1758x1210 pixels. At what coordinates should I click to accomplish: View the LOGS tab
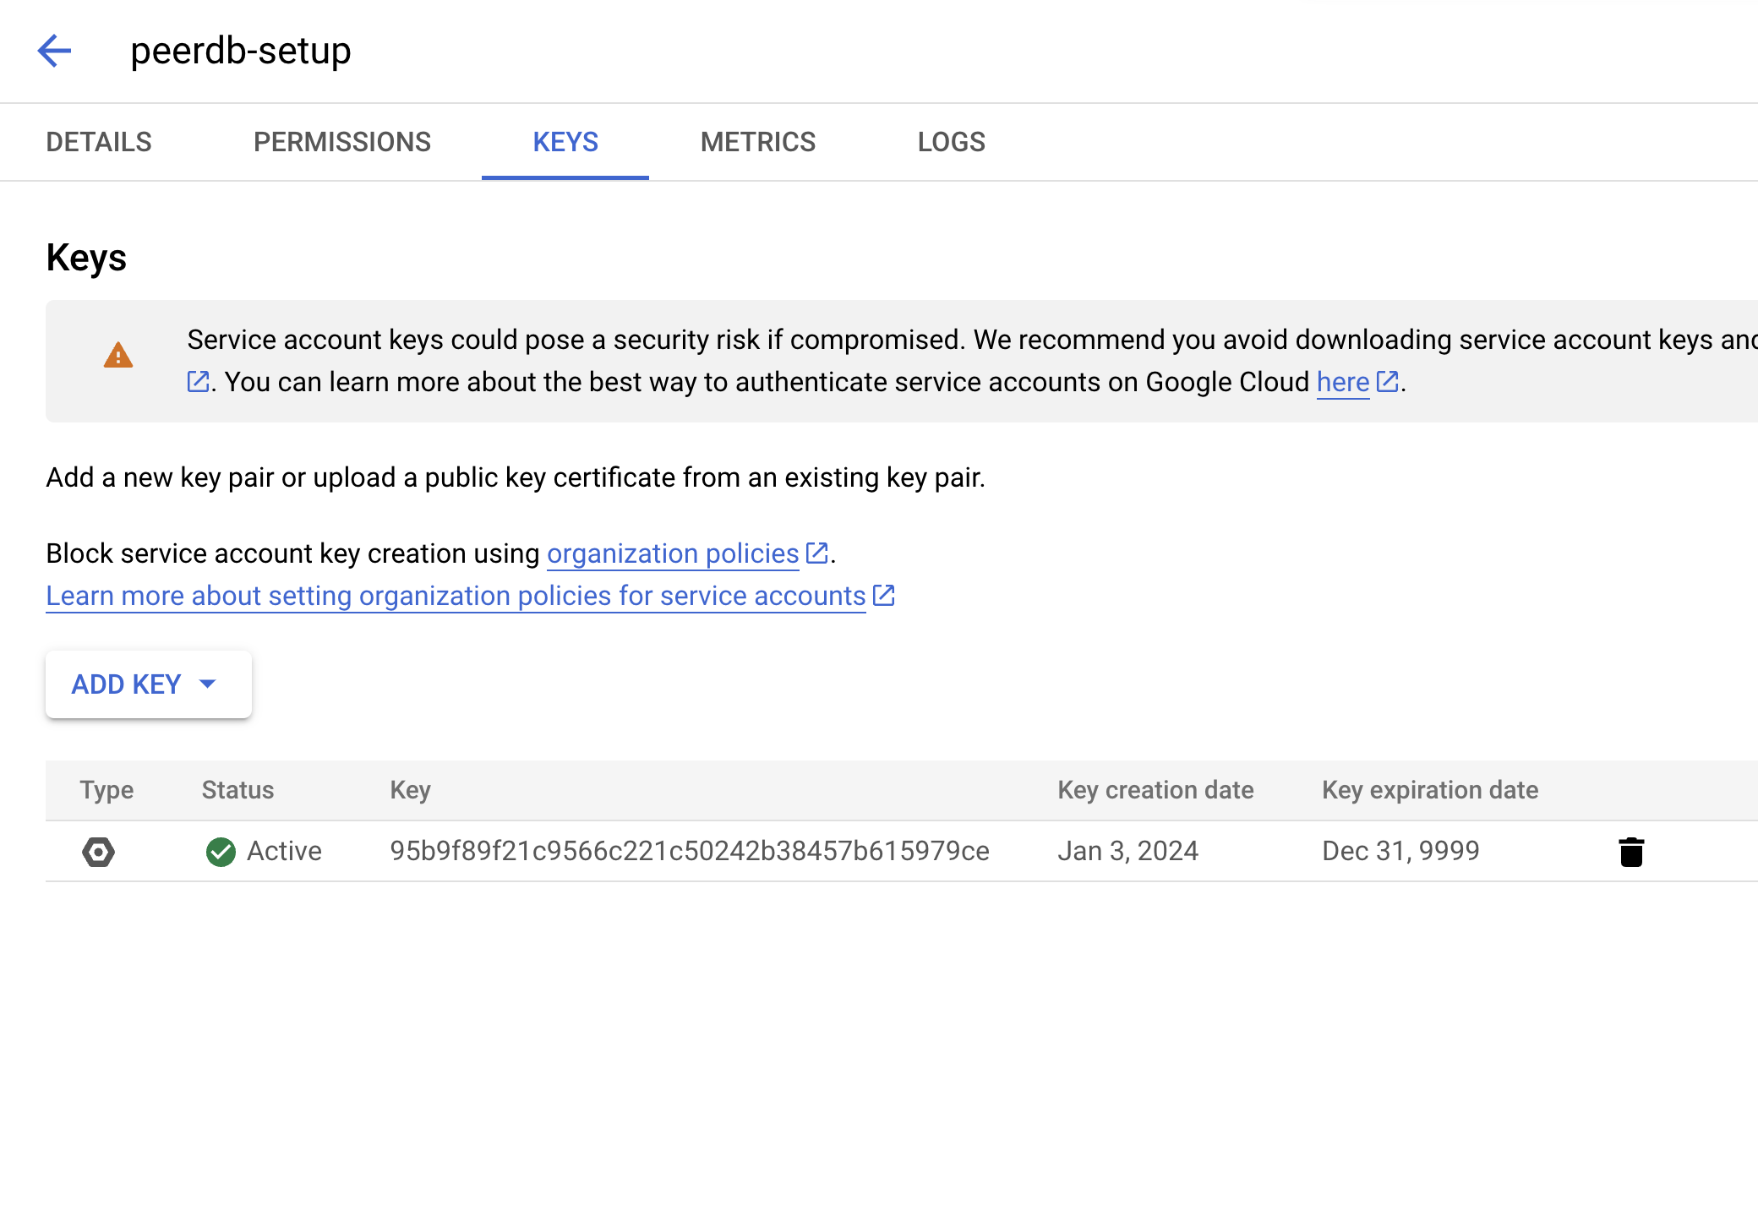[x=952, y=142]
